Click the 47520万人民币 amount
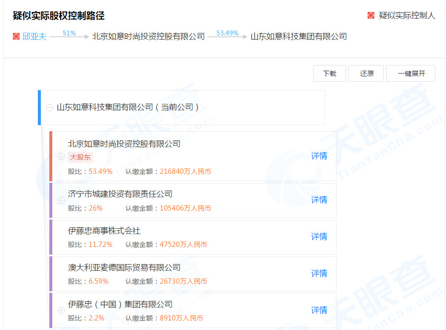The width and height of the screenshot is (446, 330). 183,245
